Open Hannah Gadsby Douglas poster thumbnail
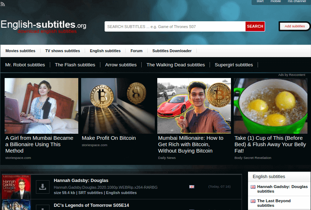Image resolution: width=311 pixels, height=210 pixels. (x=16, y=187)
